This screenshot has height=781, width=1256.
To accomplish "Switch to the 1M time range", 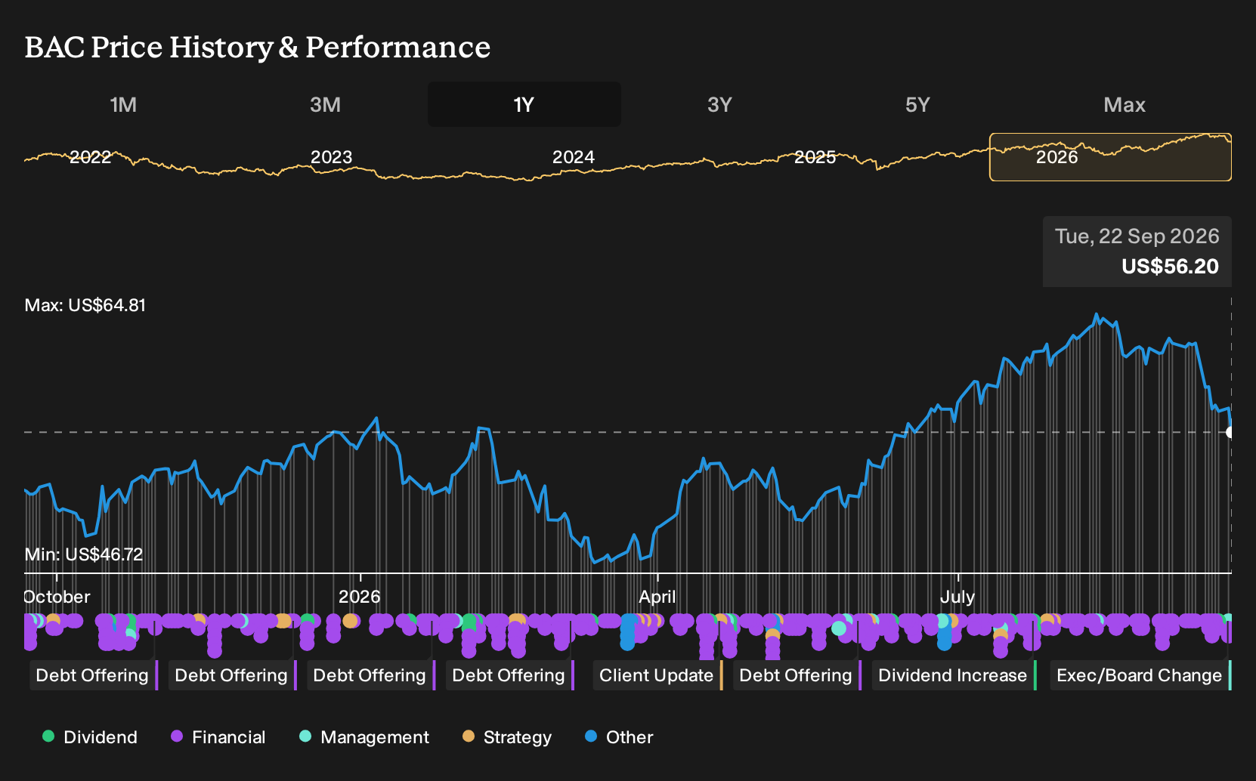I will pos(123,104).
